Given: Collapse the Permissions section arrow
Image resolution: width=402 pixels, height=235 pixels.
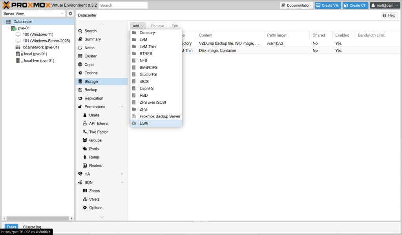Looking at the screenshot, I should (122, 107).
